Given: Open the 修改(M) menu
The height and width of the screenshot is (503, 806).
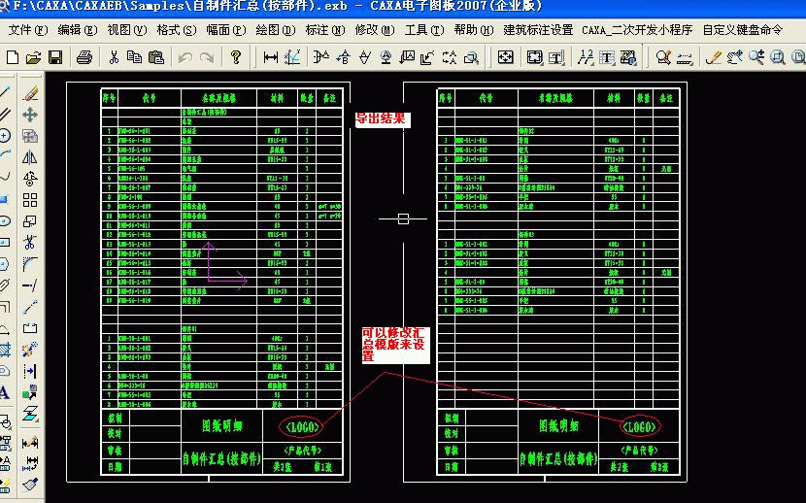Looking at the screenshot, I should click(375, 30).
